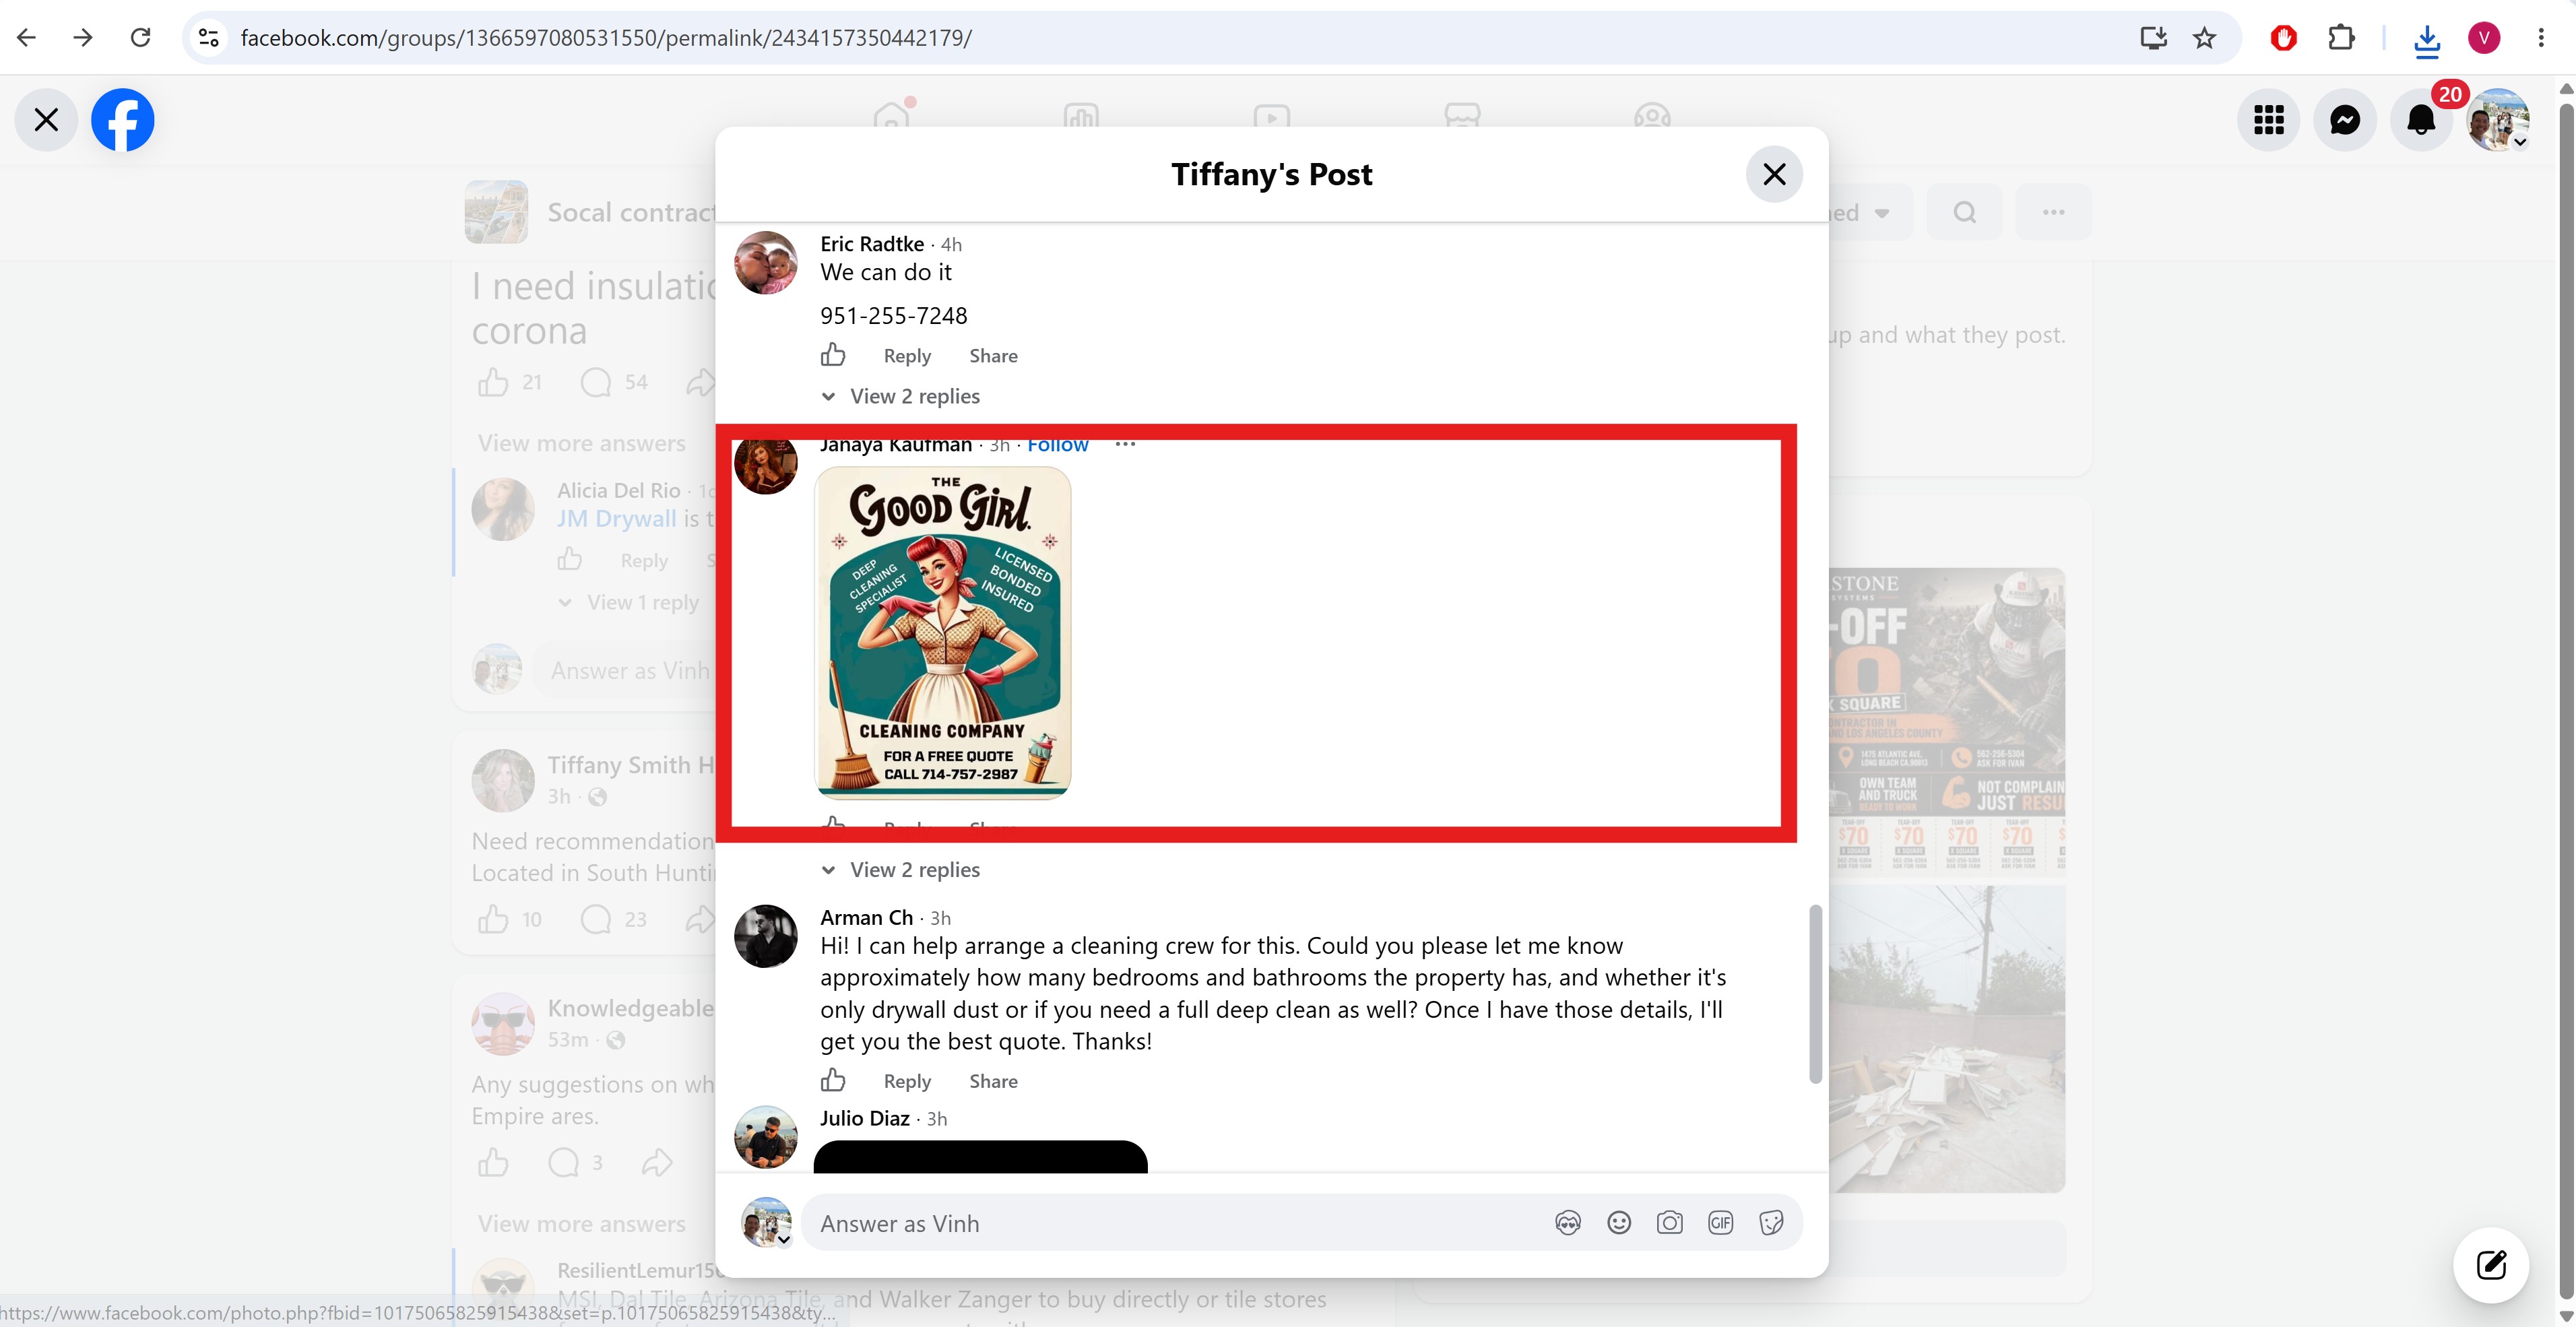The width and height of the screenshot is (2576, 1327).
Task: Open the Chrome profile V avatar
Action: tap(2484, 38)
